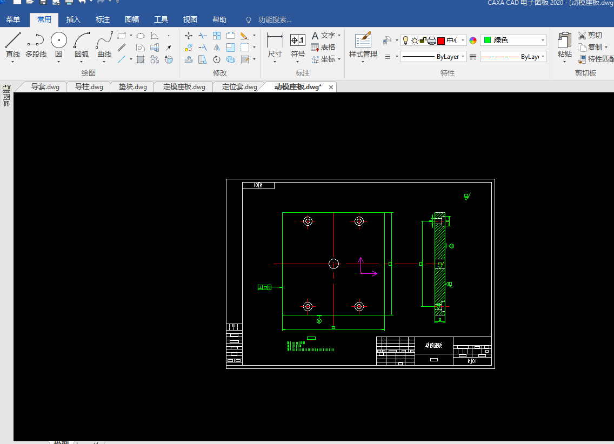614x444 pixels.
Task: Switch to 垫块.dwg document tab
Action: point(133,87)
